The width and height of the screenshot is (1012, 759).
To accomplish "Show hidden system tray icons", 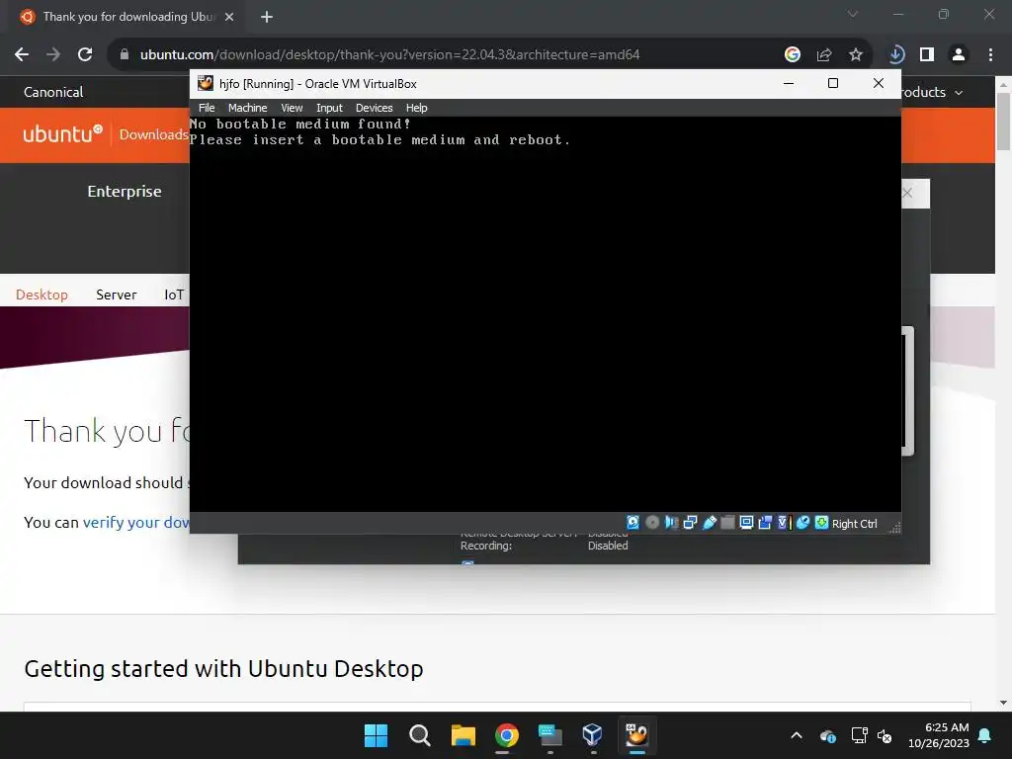I will click(797, 735).
